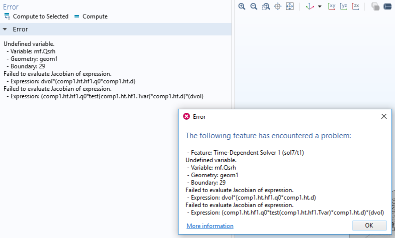Click the dark cylinder rendering icon
Viewport: 395px width, 238px height.
point(387,6)
